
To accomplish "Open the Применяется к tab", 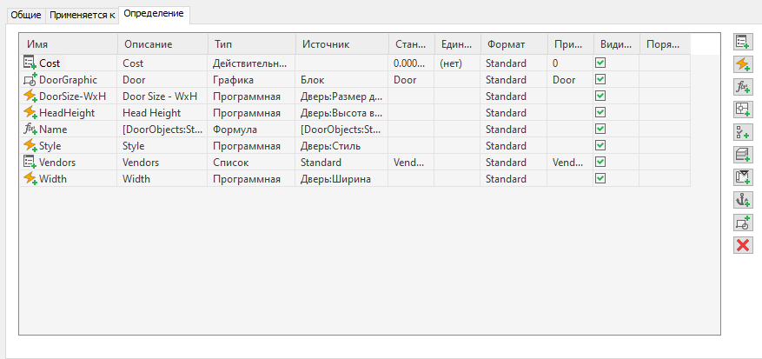I will (82, 16).
